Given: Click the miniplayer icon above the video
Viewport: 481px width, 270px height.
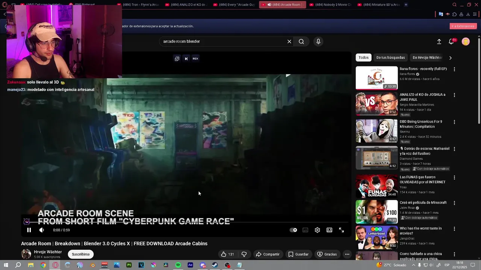Looking at the screenshot, I should (177, 58).
